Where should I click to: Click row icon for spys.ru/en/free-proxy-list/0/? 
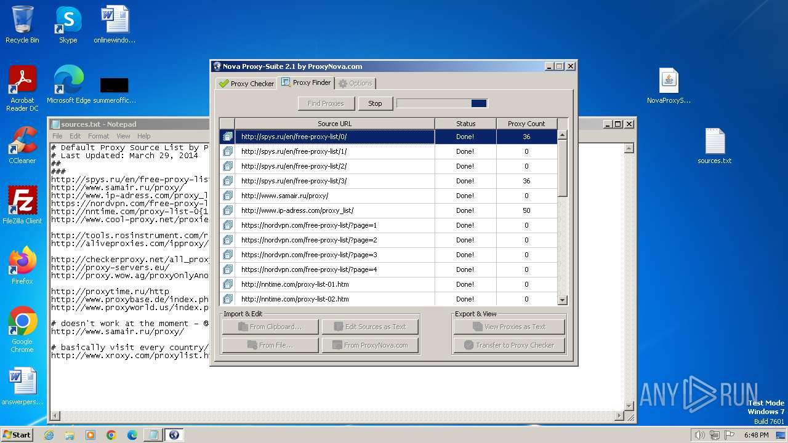tap(227, 137)
